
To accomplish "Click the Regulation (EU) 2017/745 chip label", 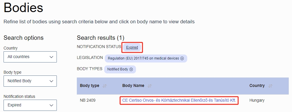I will coord(143,58).
